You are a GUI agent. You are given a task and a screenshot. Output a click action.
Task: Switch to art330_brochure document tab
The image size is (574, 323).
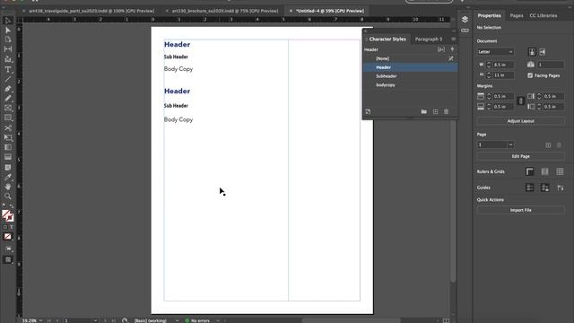(225, 11)
